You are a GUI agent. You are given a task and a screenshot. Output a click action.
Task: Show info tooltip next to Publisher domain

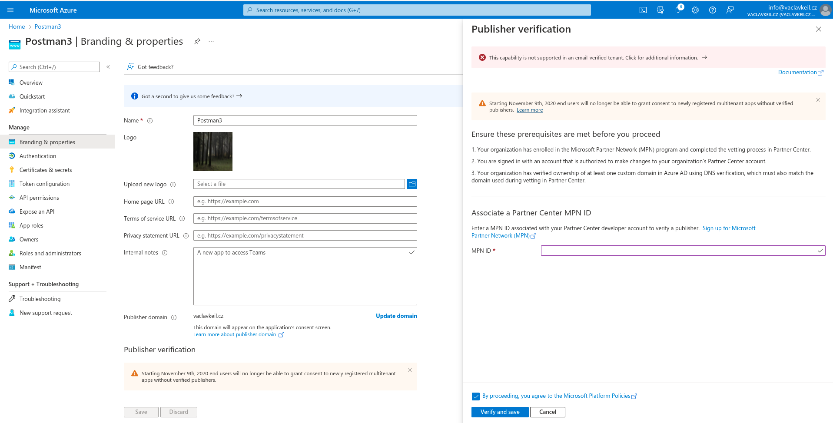[x=174, y=317]
